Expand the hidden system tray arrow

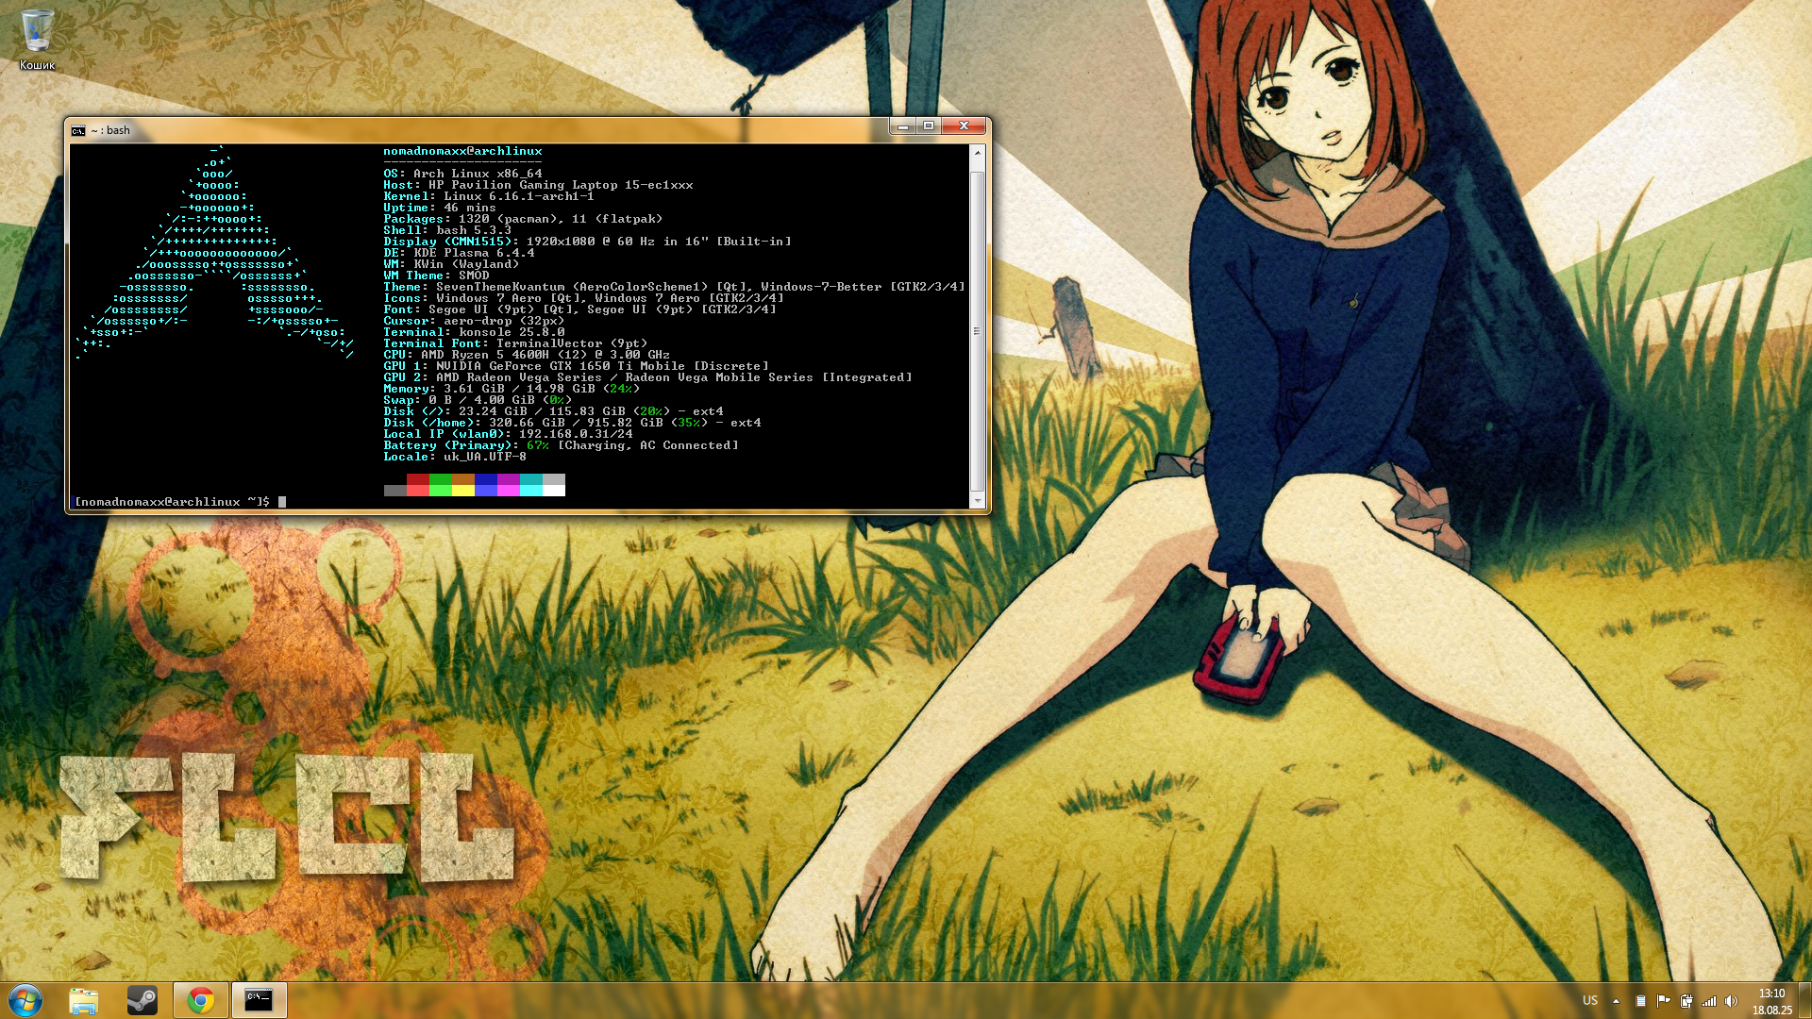[1616, 1001]
